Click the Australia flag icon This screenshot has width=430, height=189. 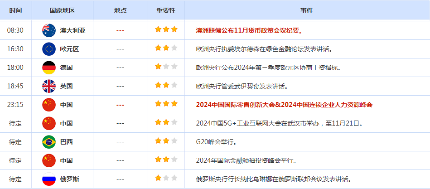click(x=49, y=30)
